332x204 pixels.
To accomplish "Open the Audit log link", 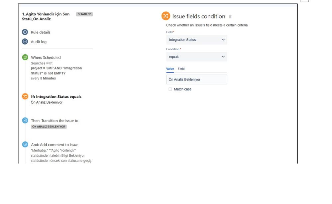I will point(39,42).
